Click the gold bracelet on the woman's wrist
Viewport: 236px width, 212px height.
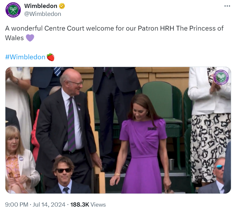click(117, 175)
